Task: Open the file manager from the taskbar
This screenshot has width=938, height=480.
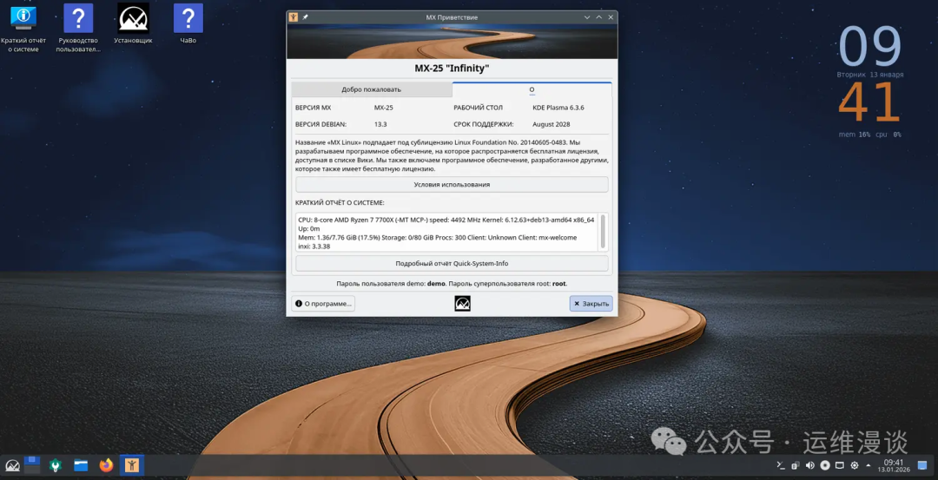Action: 81,465
